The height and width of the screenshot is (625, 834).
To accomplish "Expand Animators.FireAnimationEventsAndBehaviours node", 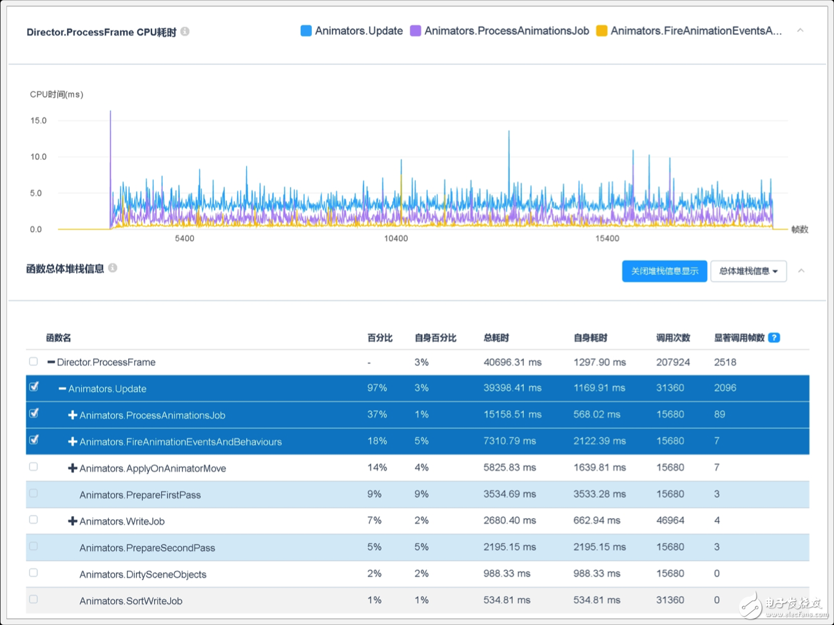I will (x=73, y=441).
